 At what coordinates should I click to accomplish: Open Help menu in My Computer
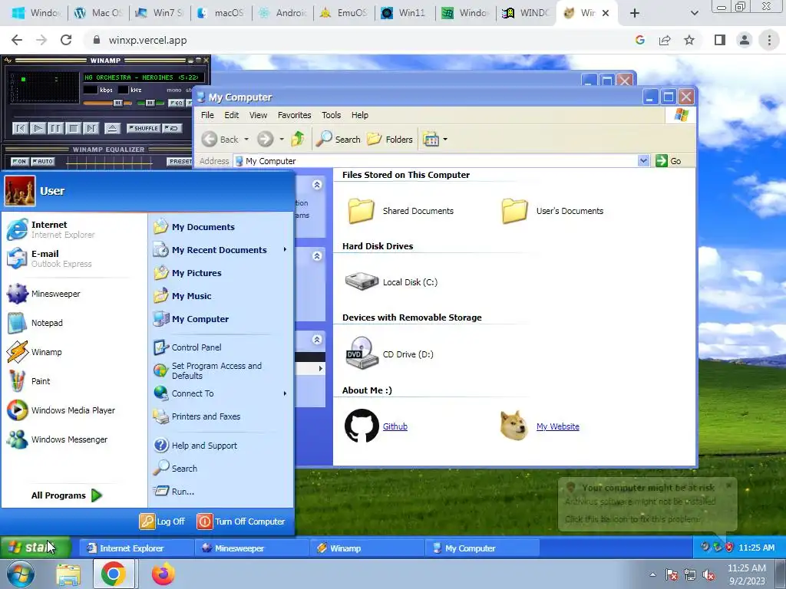pyautogui.click(x=359, y=115)
